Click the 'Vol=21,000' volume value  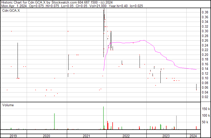(98, 6)
